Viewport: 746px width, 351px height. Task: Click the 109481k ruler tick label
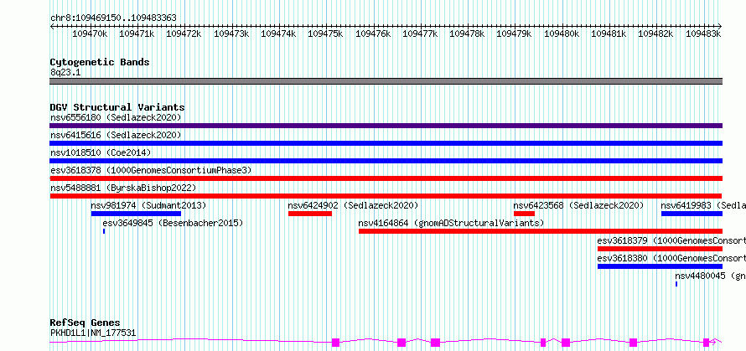[x=609, y=34]
